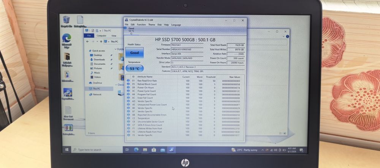This screenshot has width=380, height=168.
Task: Open the Microsoft Edge desktop shortcut
Action: (x=66, y=41)
